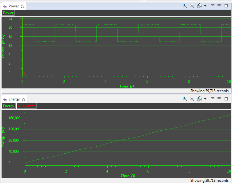
Task: Close the Energy tab
Action: point(23,99)
